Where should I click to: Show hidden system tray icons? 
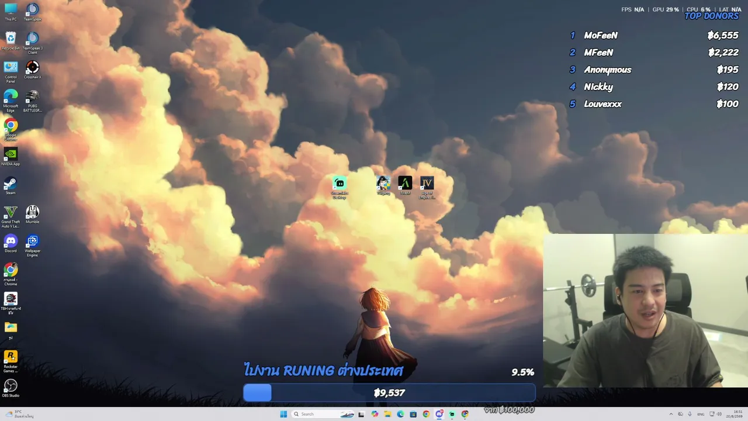point(671,414)
